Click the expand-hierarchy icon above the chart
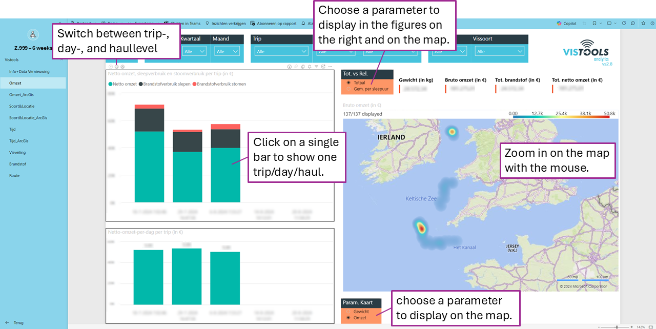 [122, 67]
